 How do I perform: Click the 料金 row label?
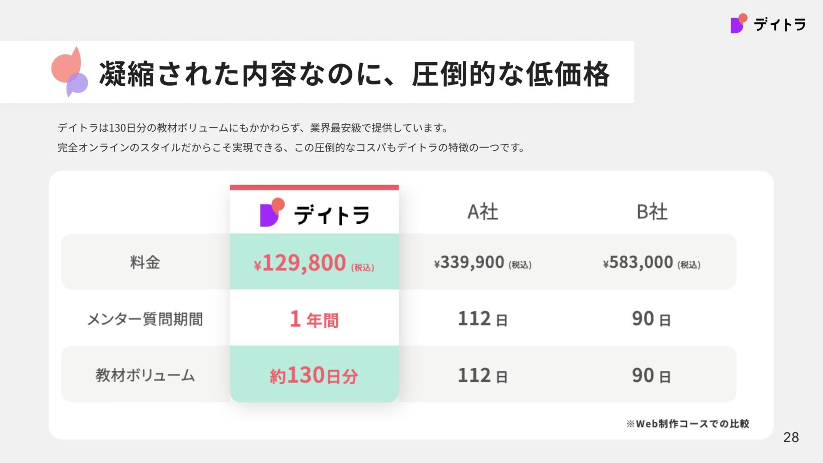(145, 262)
